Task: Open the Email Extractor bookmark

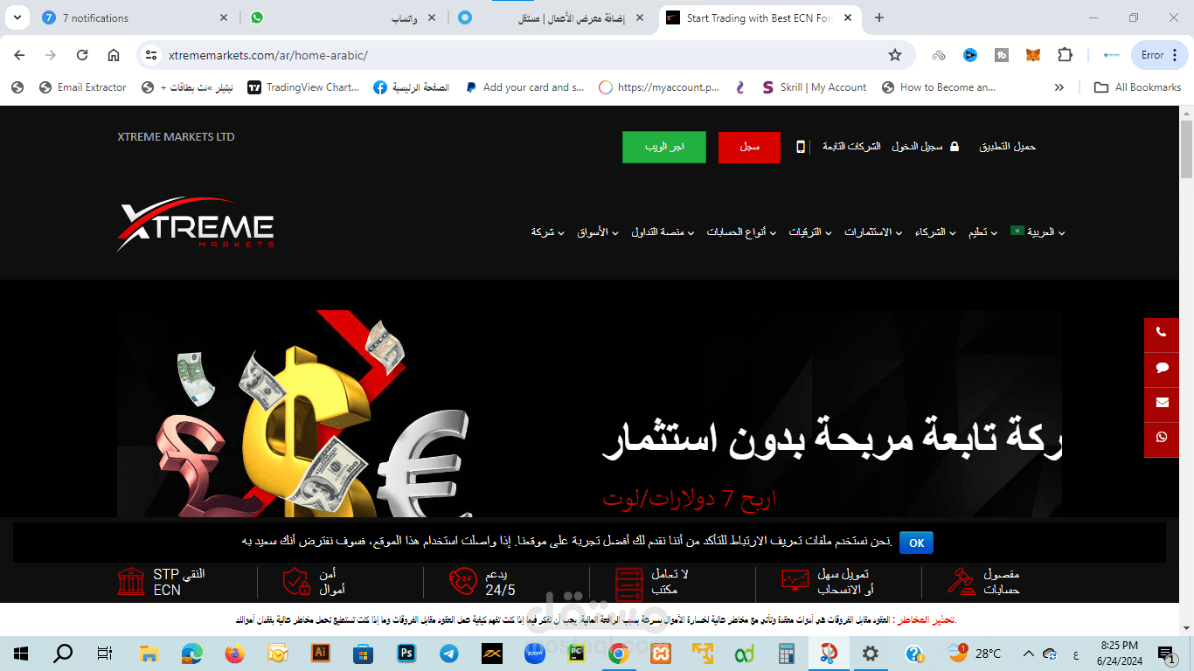Action: tap(83, 87)
